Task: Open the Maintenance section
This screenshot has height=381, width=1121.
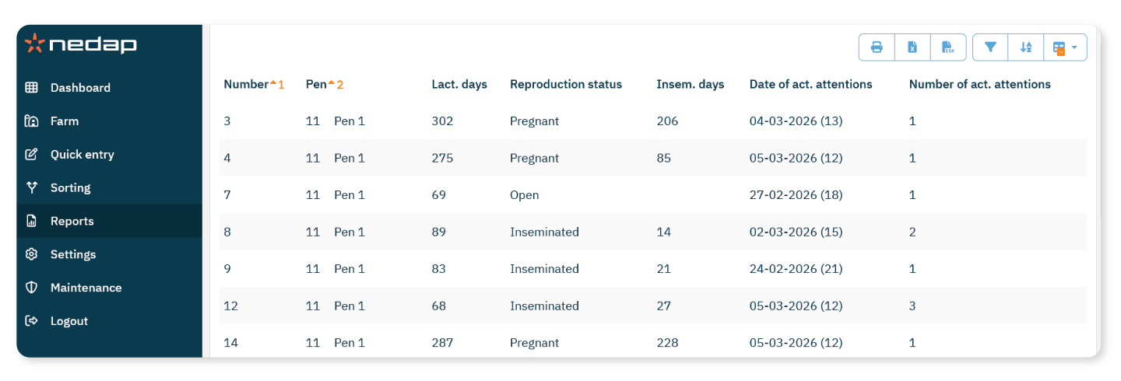Action: pos(86,288)
